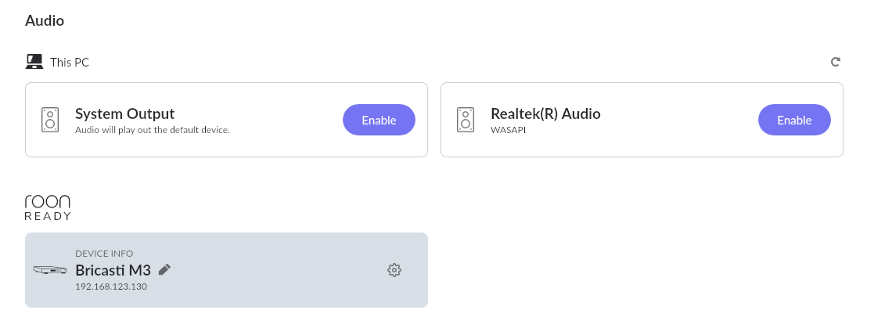
Task: Click the This PC computer icon
Action: 34,61
